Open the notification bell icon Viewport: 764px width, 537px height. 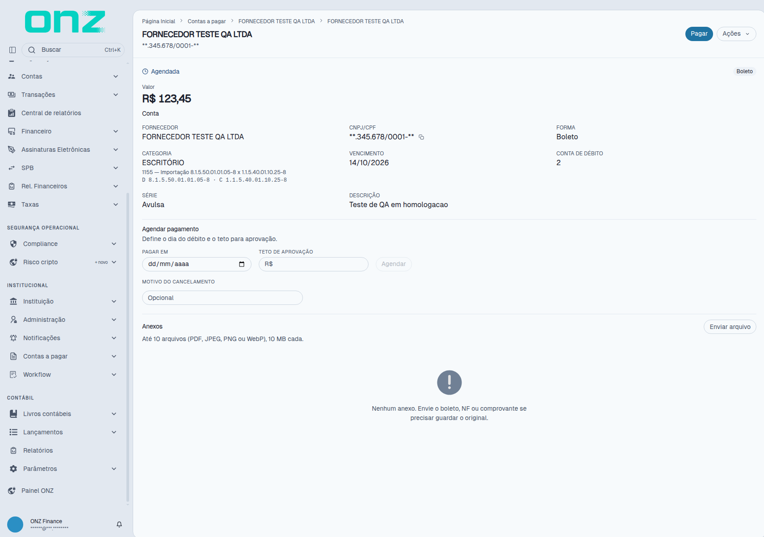pos(119,525)
